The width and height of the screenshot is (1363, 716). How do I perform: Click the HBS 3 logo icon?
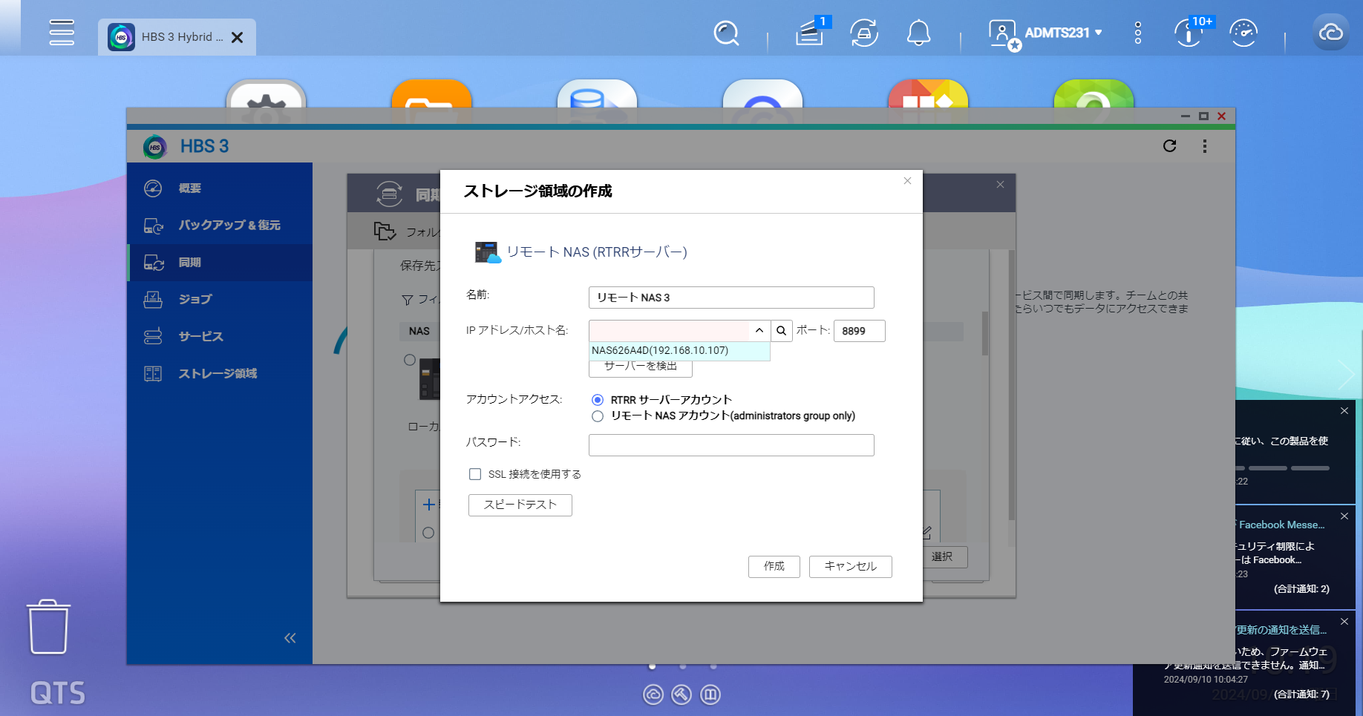point(155,147)
